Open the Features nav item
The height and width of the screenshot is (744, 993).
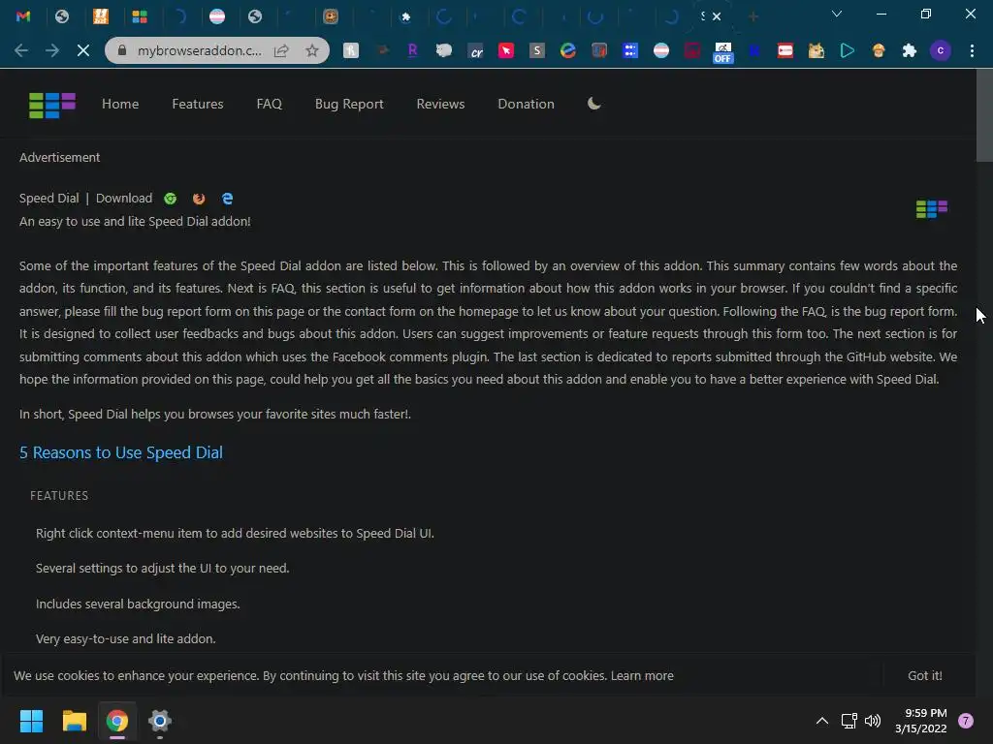pos(198,104)
